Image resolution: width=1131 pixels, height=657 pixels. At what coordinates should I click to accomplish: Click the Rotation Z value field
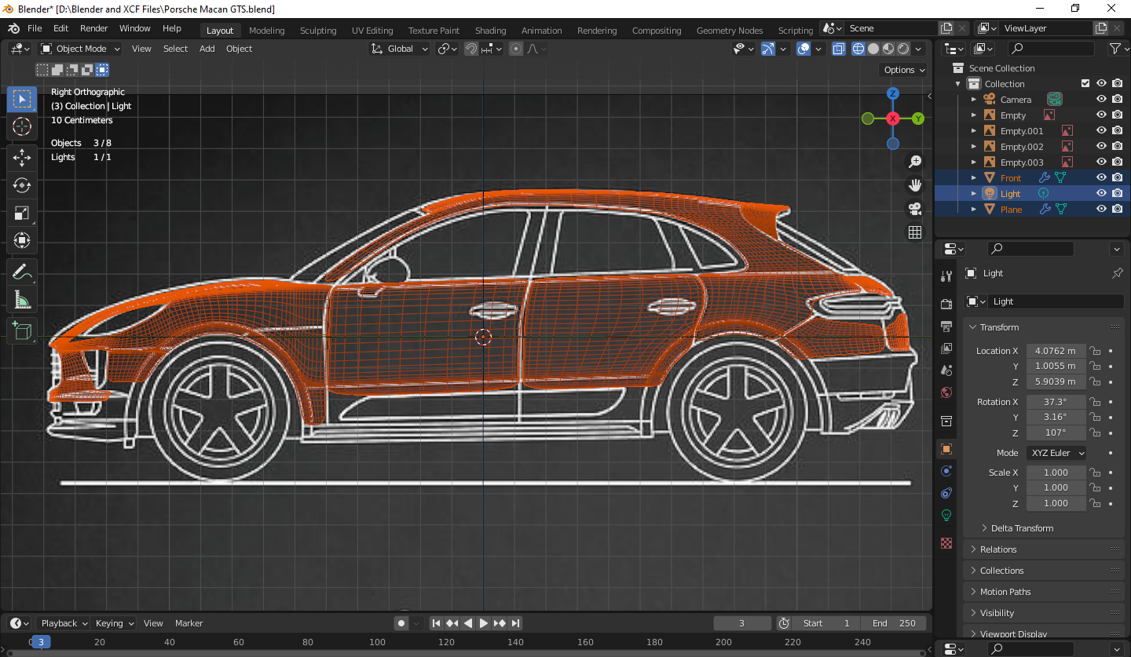click(x=1055, y=433)
